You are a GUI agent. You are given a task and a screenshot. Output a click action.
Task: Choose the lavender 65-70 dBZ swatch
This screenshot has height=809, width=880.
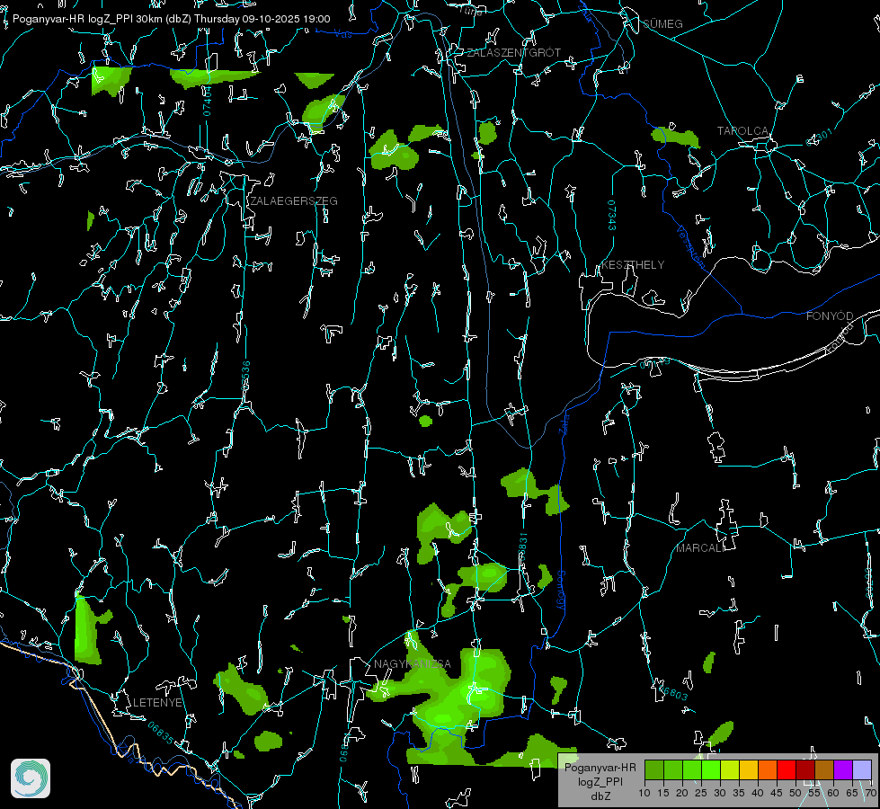pyautogui.click(x=862, y=769)
